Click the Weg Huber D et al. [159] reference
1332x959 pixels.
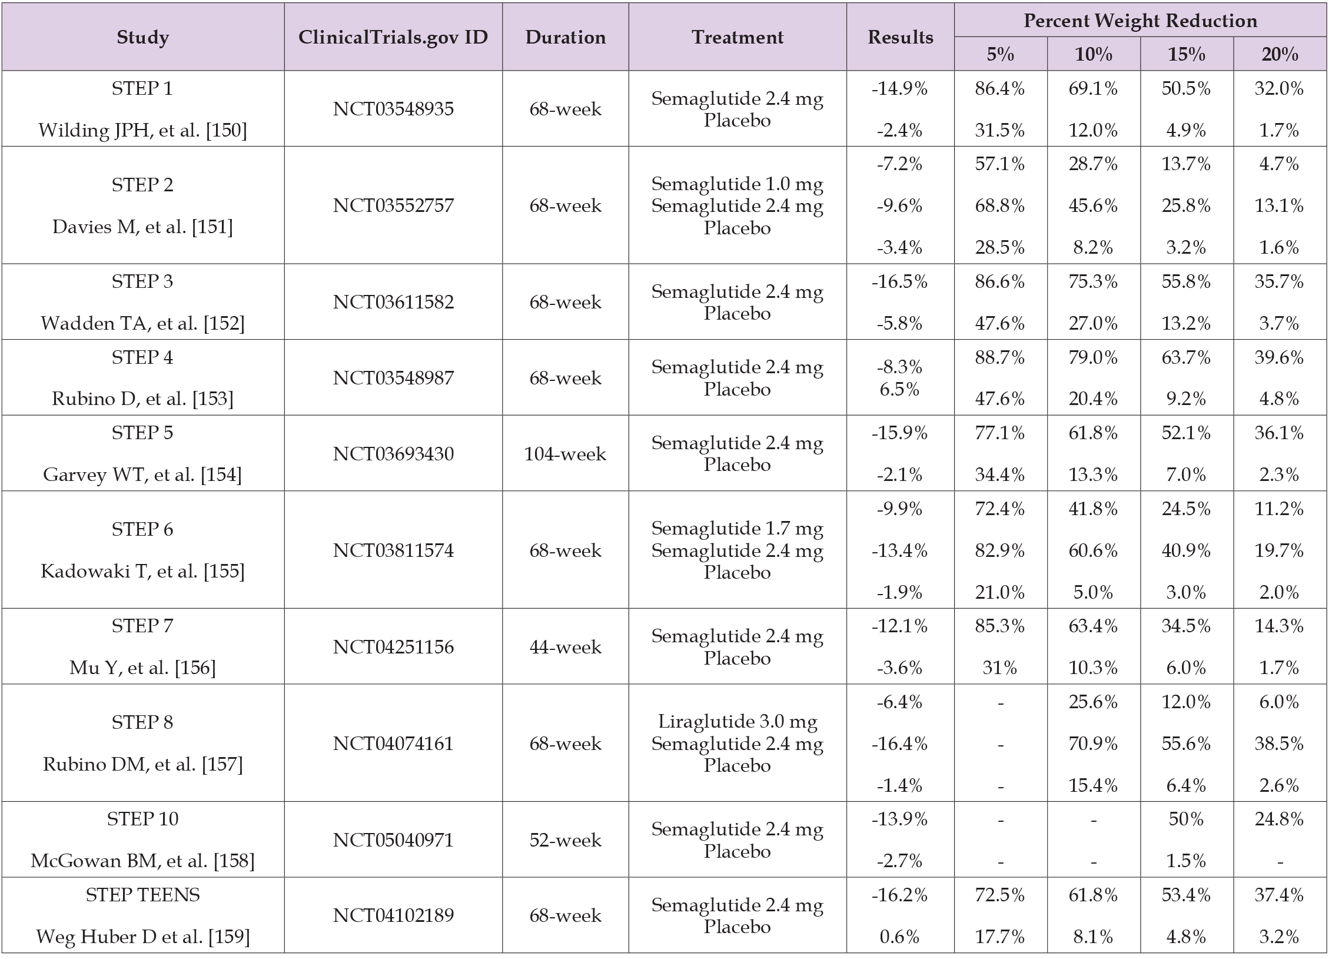click(x=142, y=937)
